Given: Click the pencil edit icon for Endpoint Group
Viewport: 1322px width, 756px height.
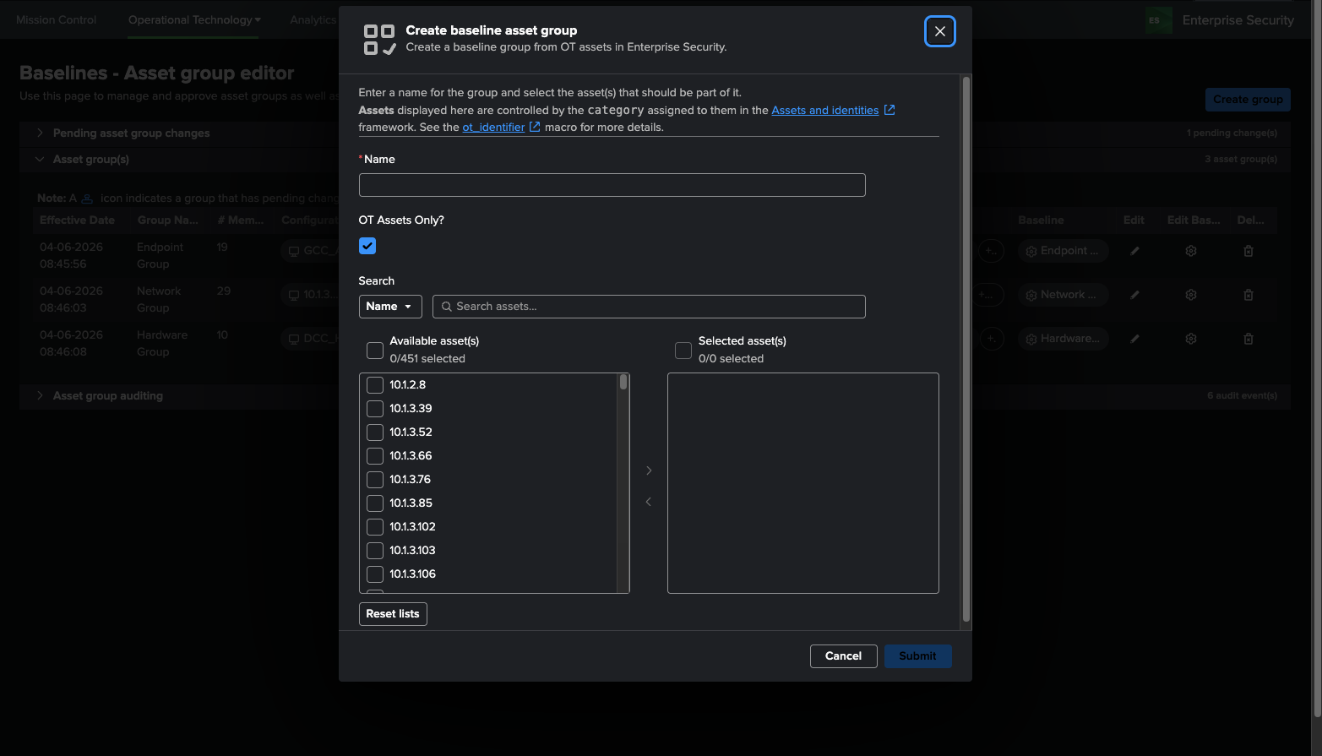Looking at the screenshot, I should pos(1134,251).
